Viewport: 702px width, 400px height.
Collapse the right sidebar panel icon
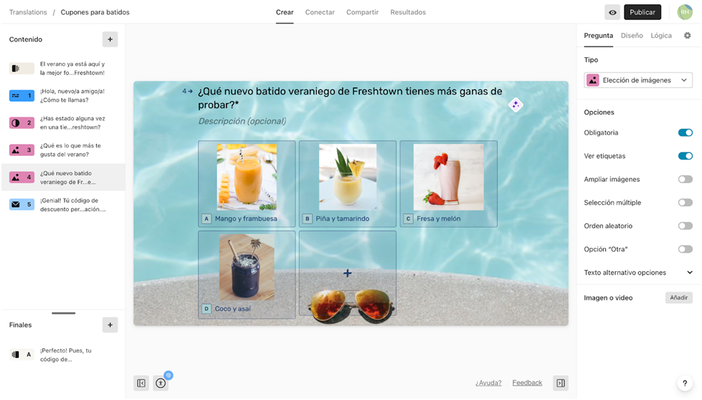coord(561,383)
